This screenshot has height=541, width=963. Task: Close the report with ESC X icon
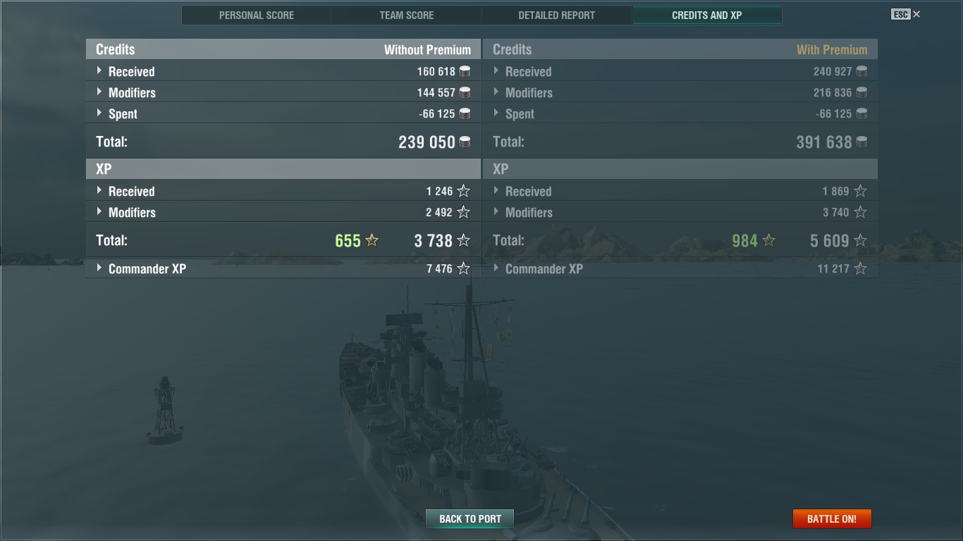[906, 14]
